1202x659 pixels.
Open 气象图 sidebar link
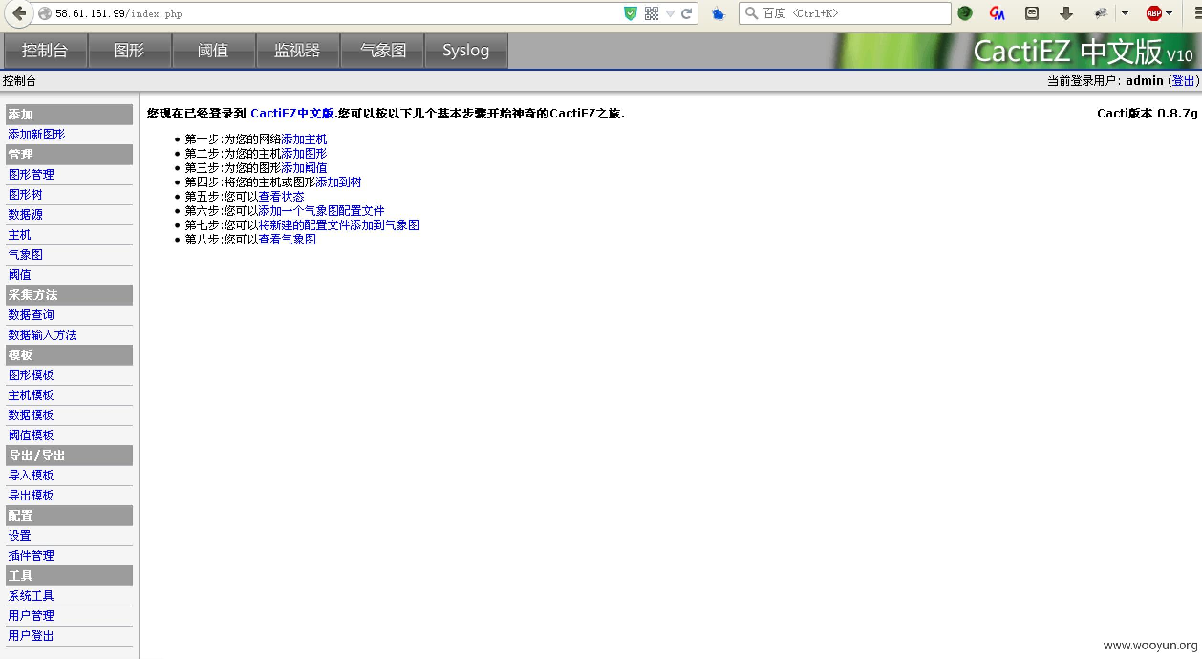25,255
